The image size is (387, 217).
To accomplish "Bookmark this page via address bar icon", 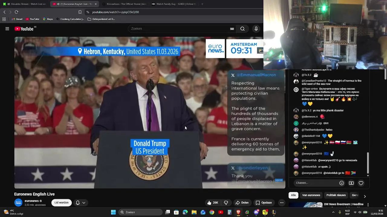I will tap(80, 12).
